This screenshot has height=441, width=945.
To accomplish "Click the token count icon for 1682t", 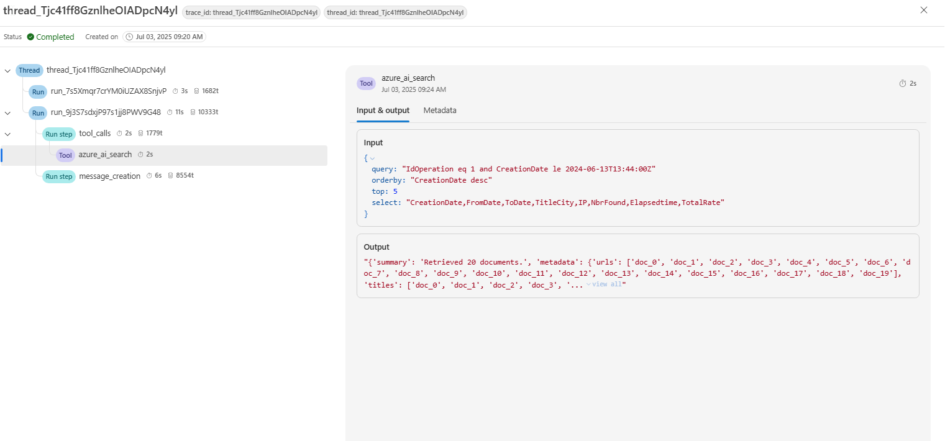I will 196,91.
